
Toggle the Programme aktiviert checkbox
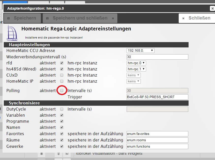[x=62, y=121]
